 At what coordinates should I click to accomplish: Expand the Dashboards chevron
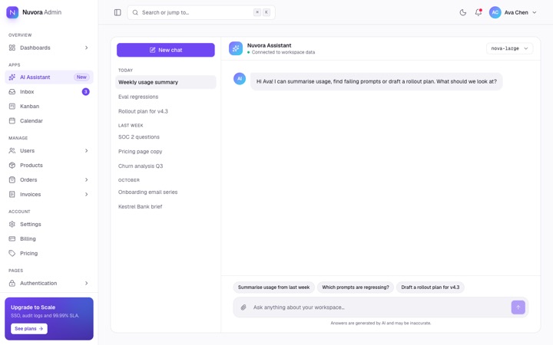pyautogui.click(x=86, y=48)
